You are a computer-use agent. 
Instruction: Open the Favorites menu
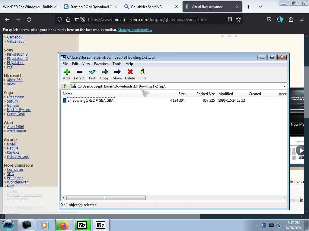click(x=101, y=64)
